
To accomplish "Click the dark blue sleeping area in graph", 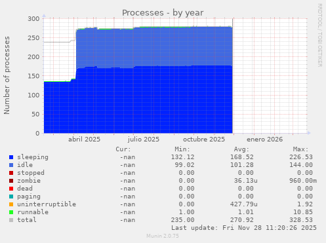I will (x=138, y=100).
